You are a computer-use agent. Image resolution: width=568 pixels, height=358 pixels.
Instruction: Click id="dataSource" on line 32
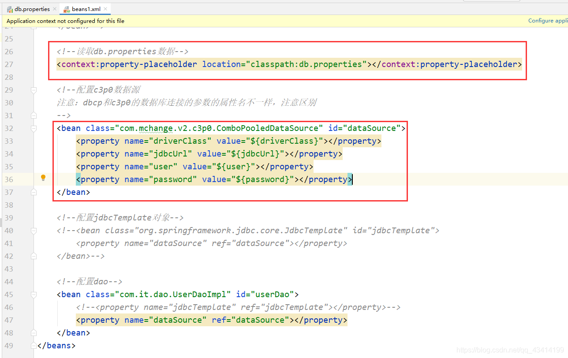tap(364, 128)
